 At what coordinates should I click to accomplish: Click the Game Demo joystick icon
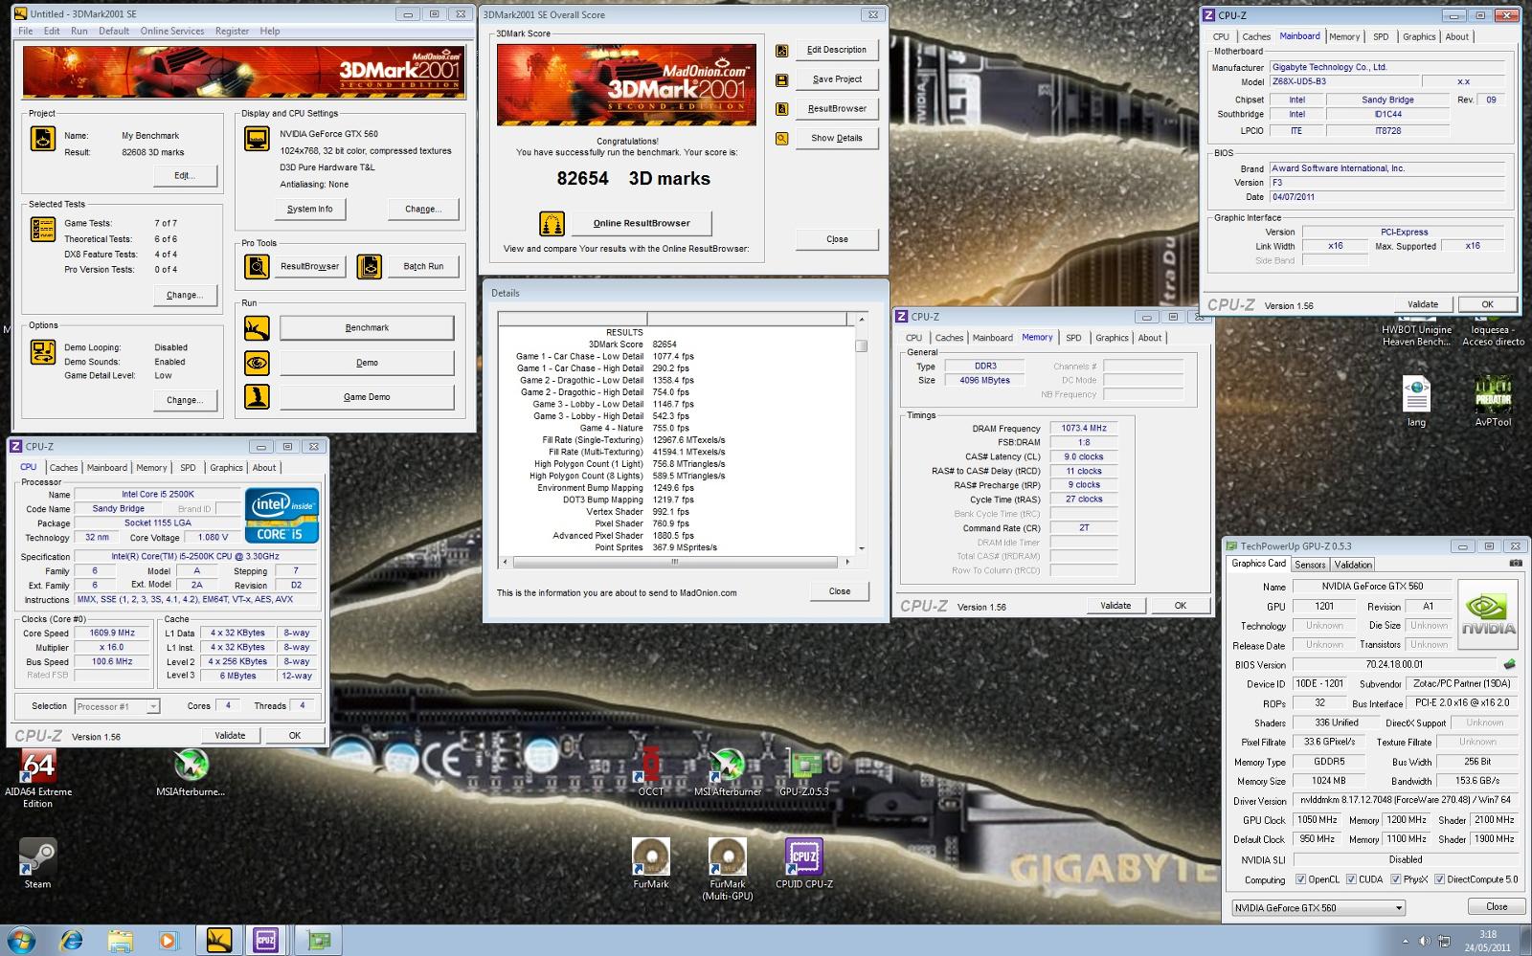[257, 396]
